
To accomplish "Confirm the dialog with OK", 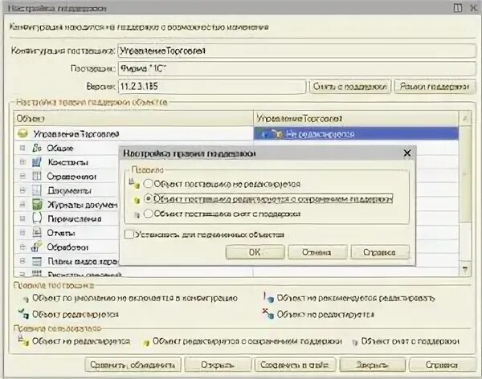I will point(255,252).
